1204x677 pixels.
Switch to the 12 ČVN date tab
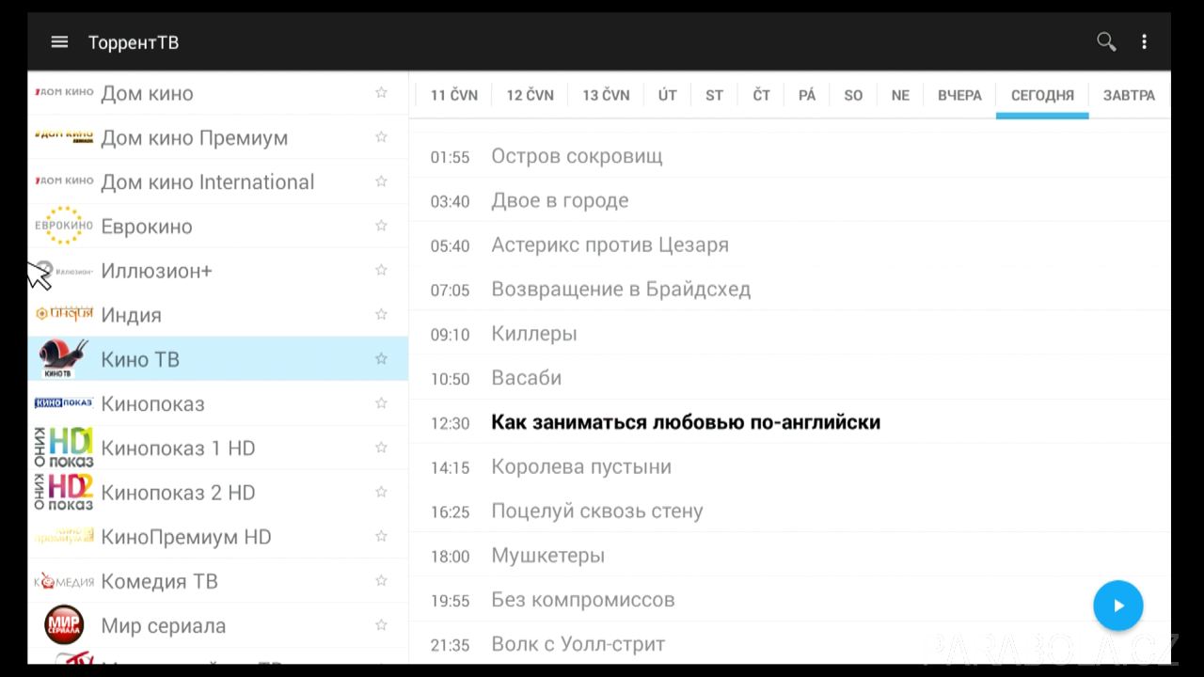[x=531, y=95]
